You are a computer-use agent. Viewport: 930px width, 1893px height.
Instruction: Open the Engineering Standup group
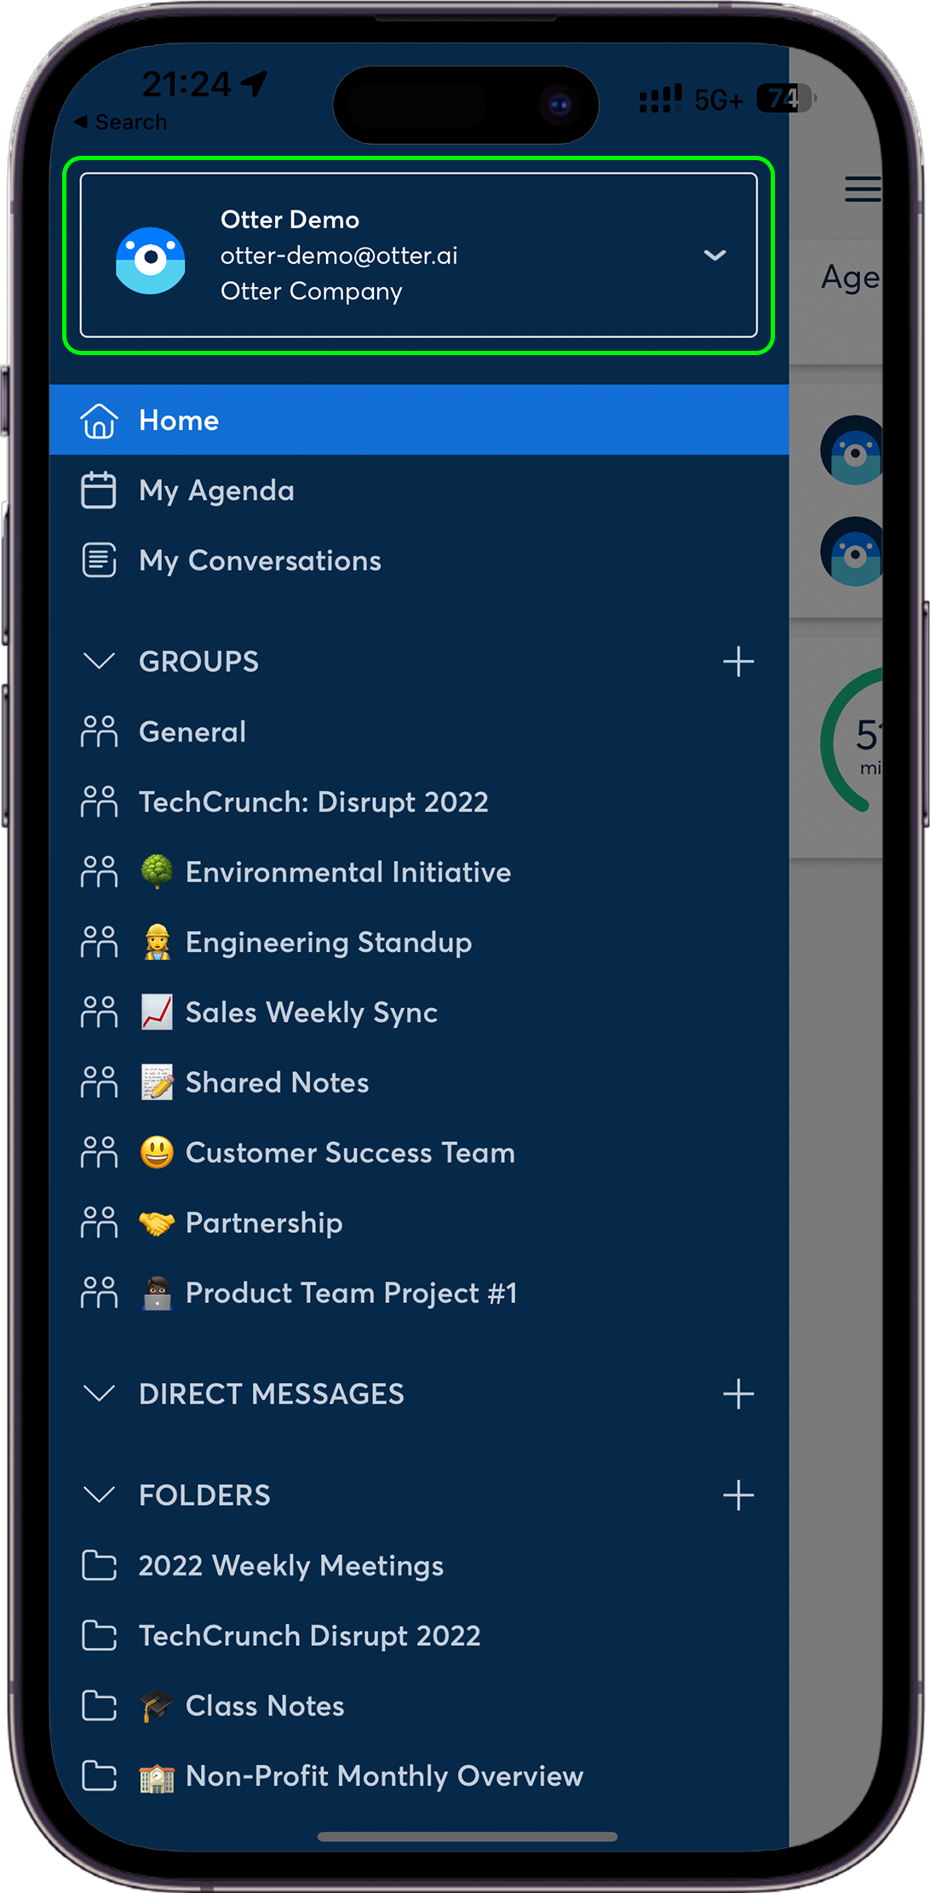419,942
